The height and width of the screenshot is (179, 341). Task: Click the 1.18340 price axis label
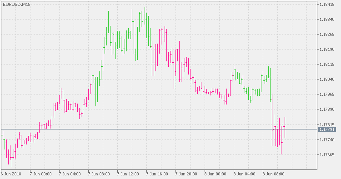click(x=327, y=20)
